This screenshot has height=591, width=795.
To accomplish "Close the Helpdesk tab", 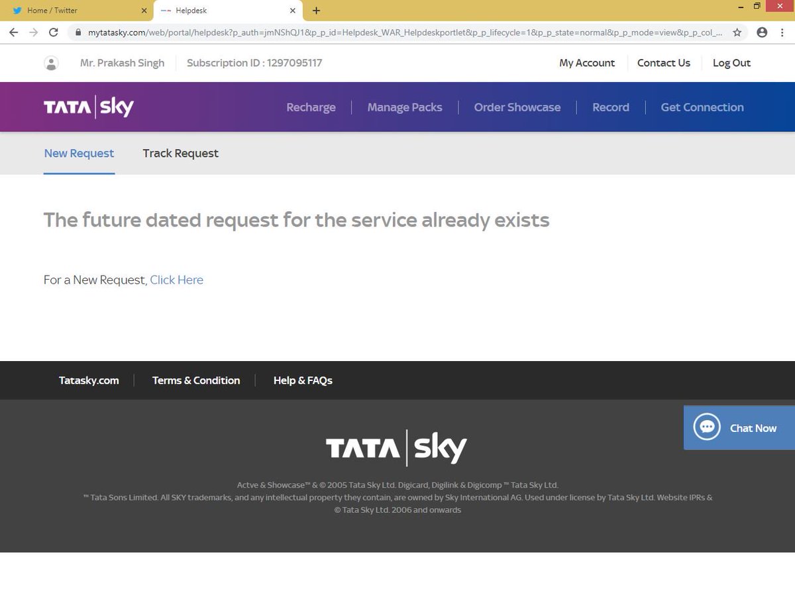I will tap(293, 11).
